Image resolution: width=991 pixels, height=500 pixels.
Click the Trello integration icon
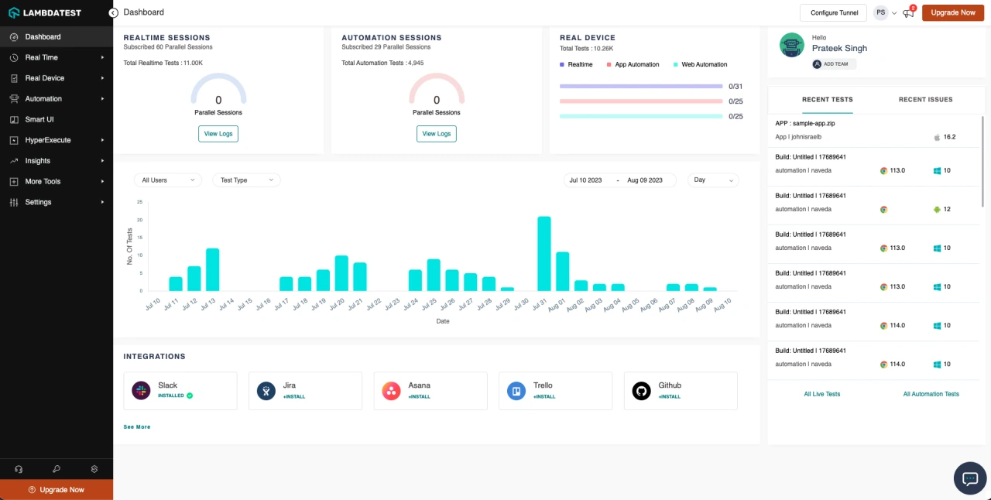(516, 391)
